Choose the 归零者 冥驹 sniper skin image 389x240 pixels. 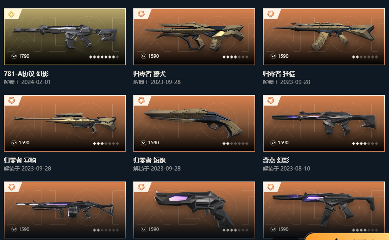click(65, 123)
